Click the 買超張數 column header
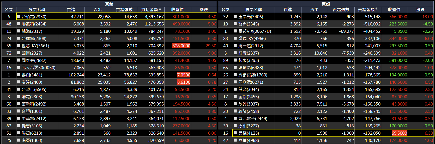Viewport: 435px width, 144px height. [x=124, y=10]
